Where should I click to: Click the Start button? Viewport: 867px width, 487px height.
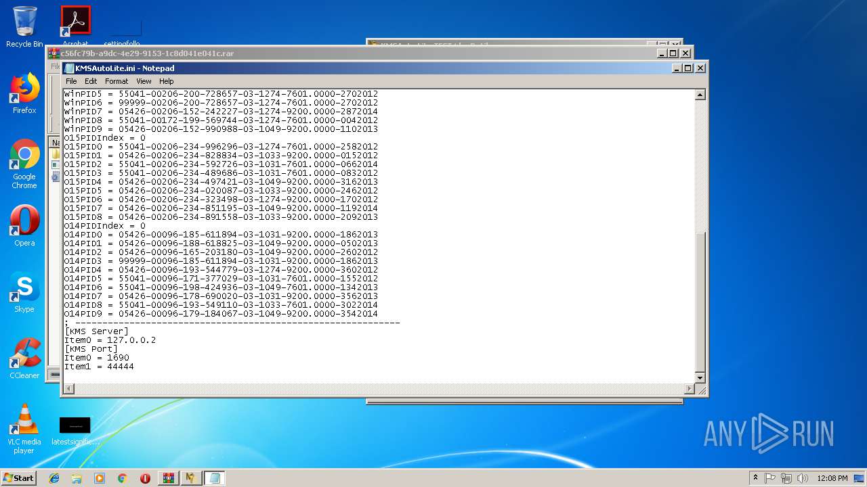[x=19, y=478]
